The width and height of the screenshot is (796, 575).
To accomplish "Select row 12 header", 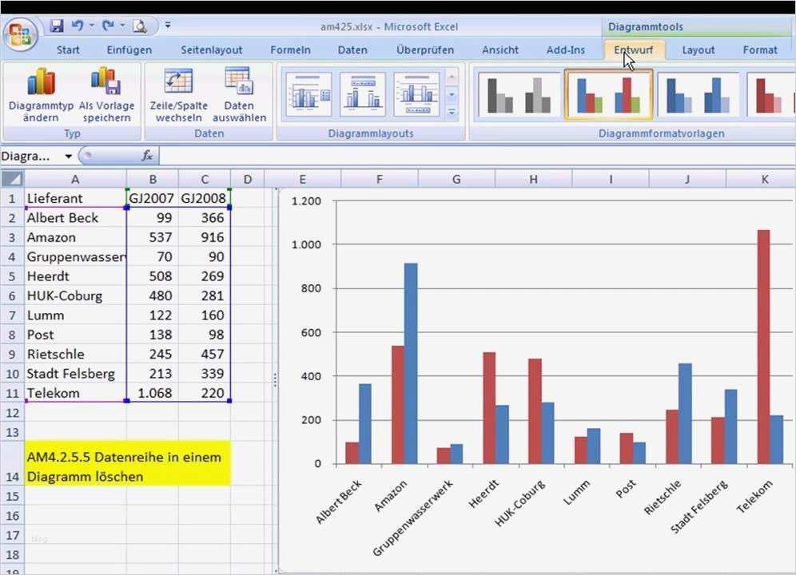I will tap(12, 413).
